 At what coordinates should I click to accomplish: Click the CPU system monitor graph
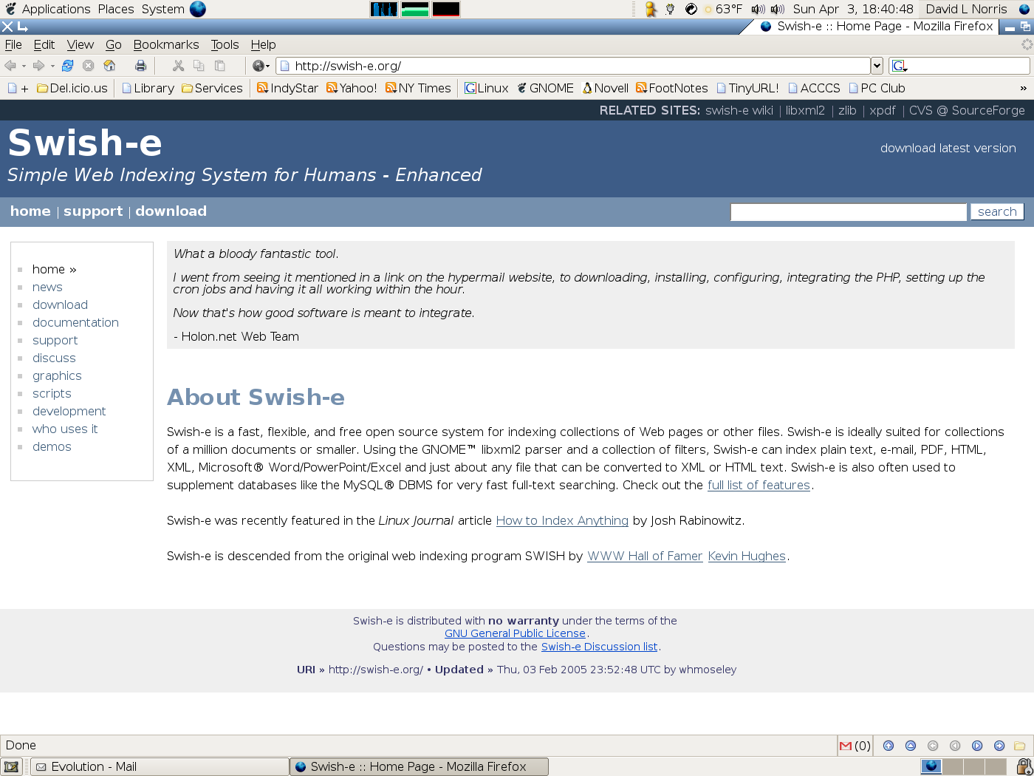[384, 9]
